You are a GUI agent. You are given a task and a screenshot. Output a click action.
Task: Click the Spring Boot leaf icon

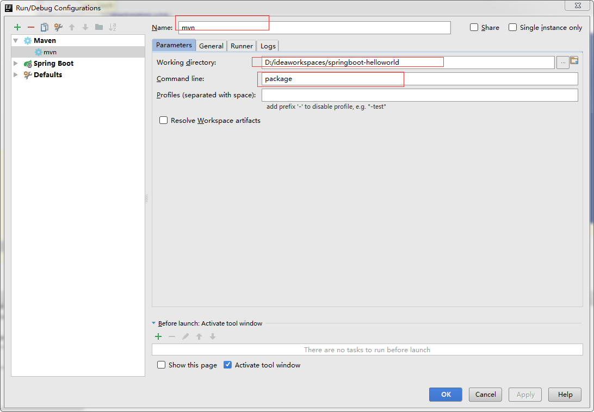click(x=28, y=64)
